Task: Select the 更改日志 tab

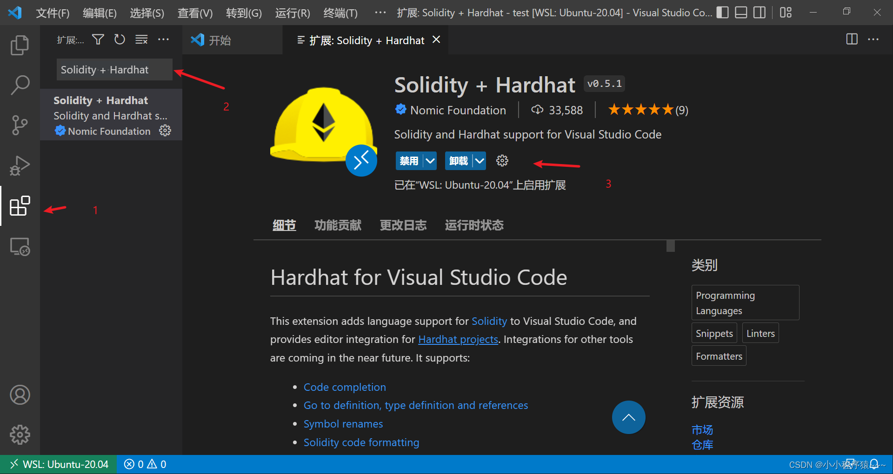Action: point(403,225)
